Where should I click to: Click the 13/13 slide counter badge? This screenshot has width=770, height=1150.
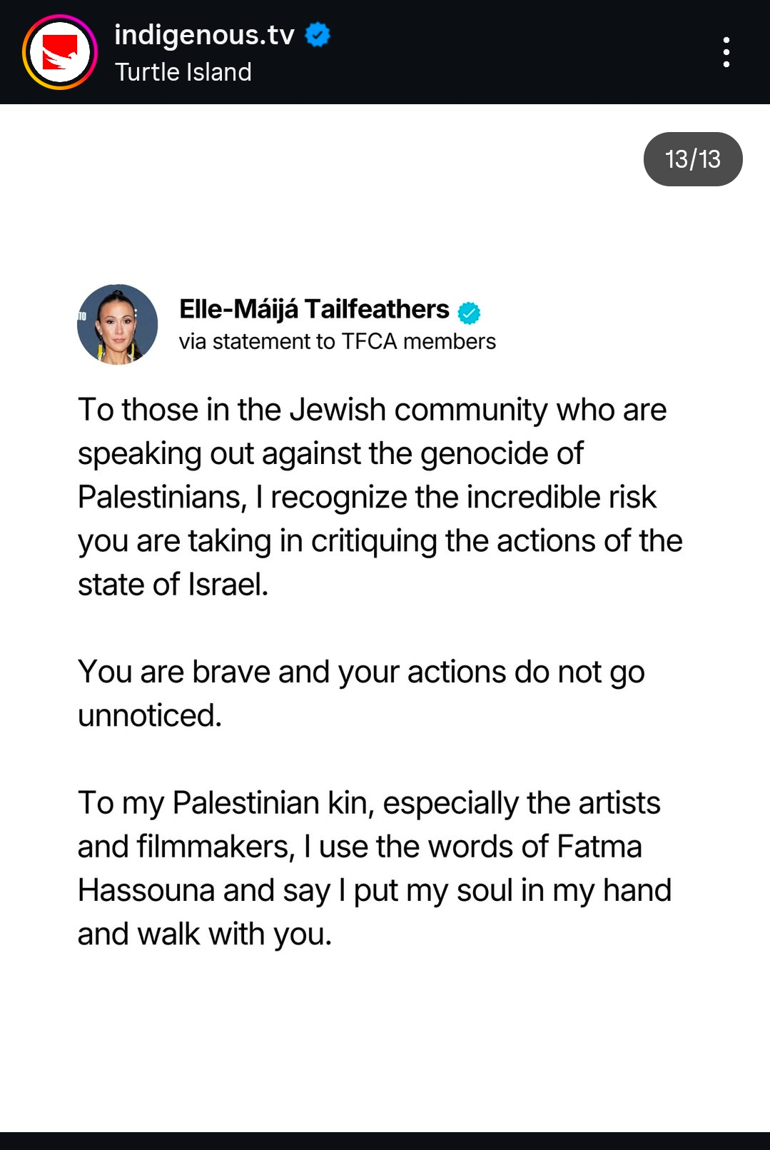coord(692,159)
